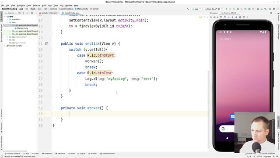Open Emulator panel settings gear
280x158 pixels.
[271, 13]
